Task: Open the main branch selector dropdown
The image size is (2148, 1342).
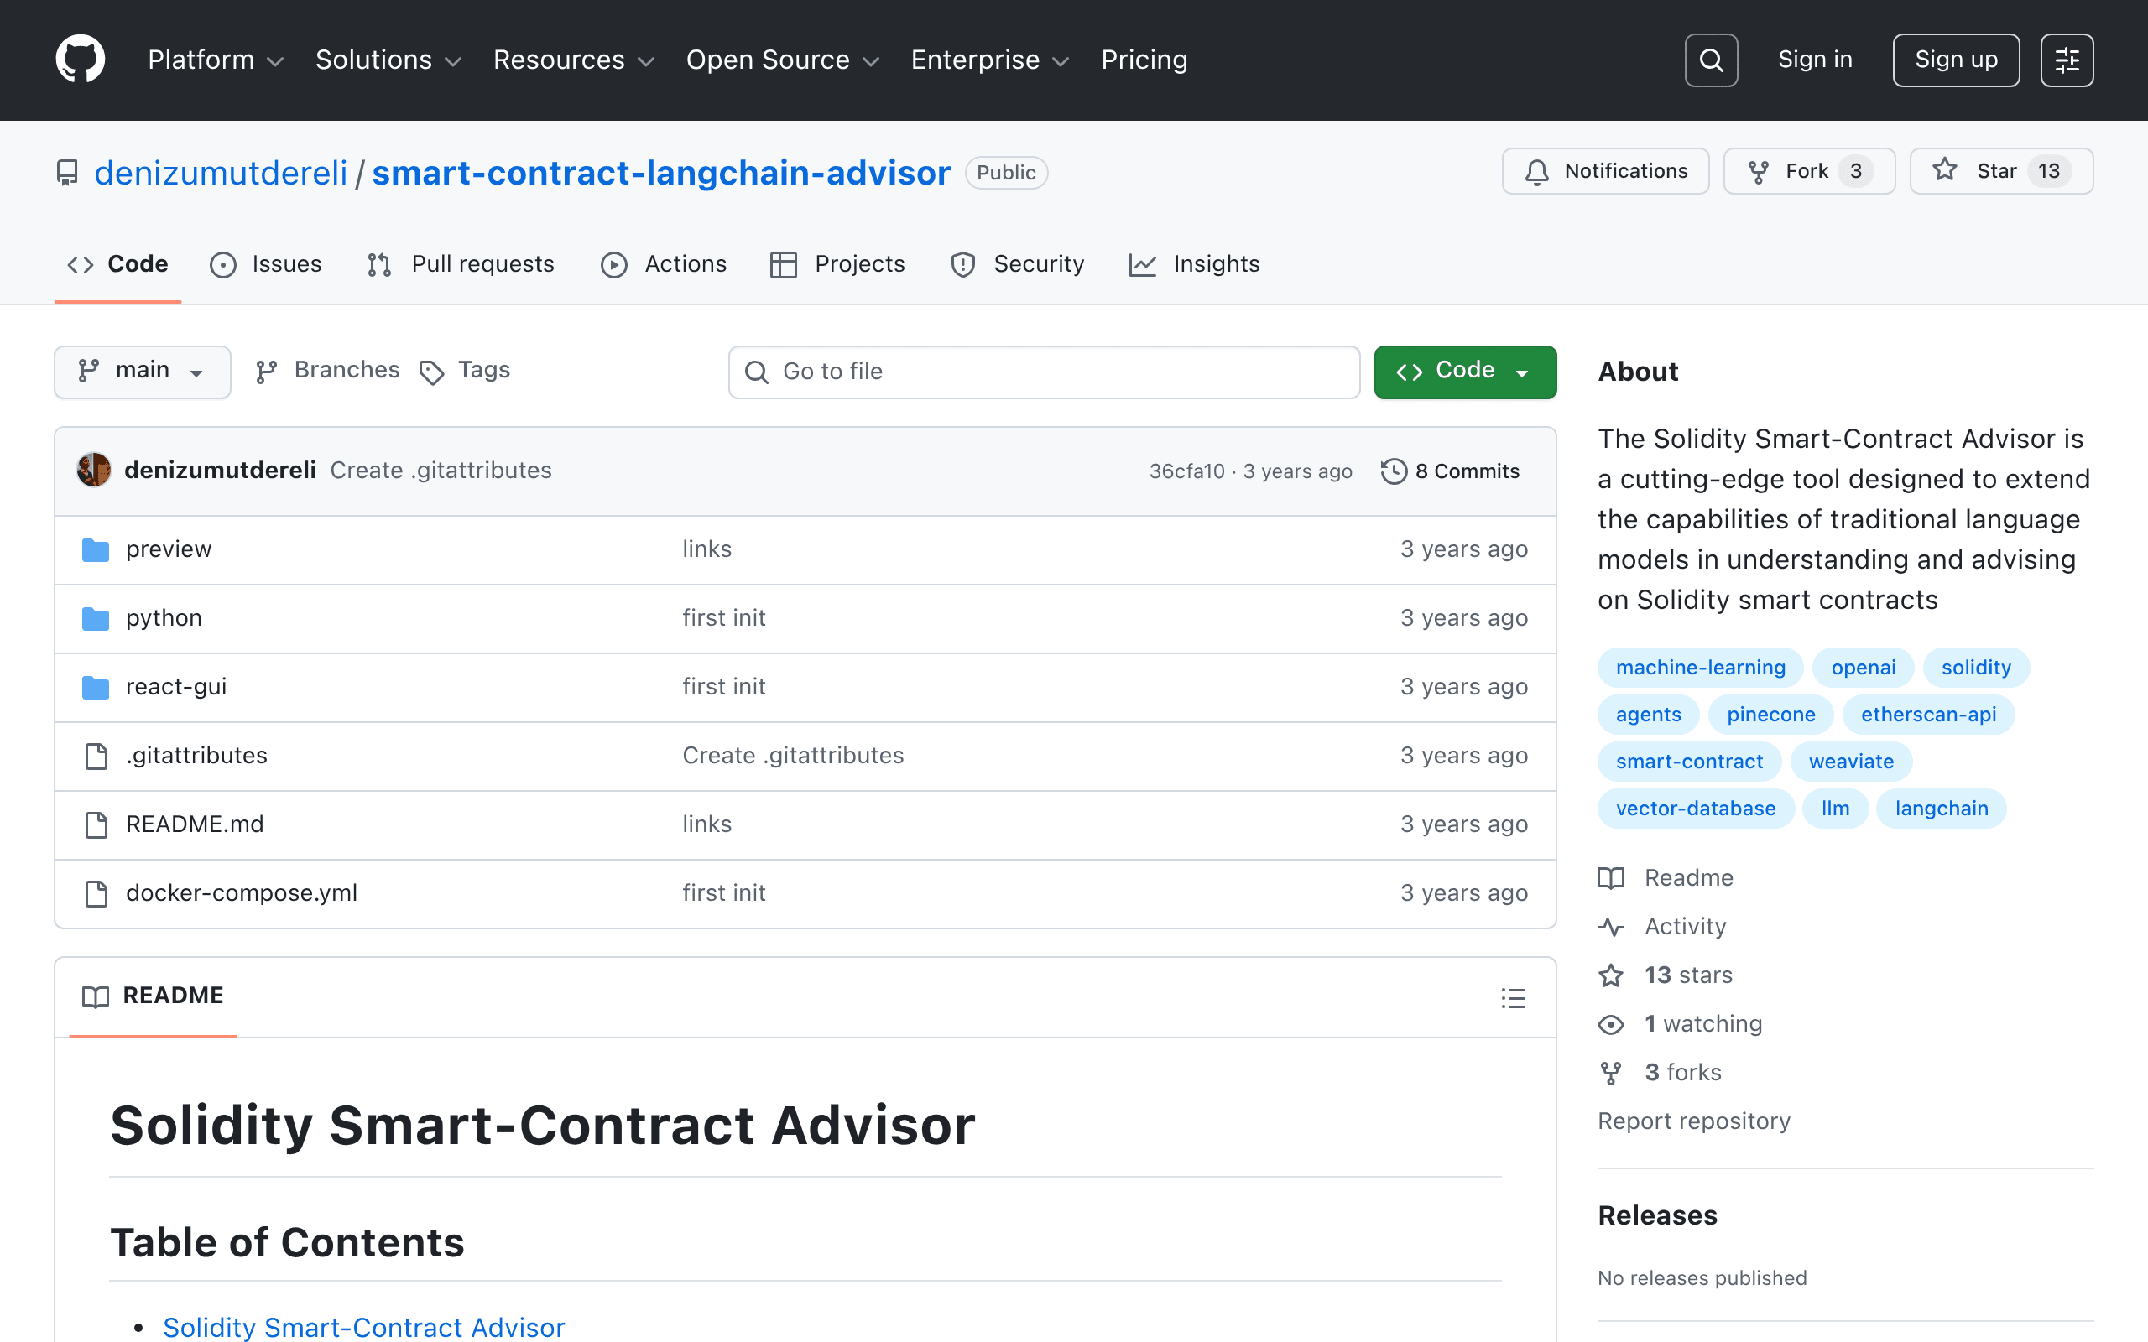Action: click(x=142, y=372)
